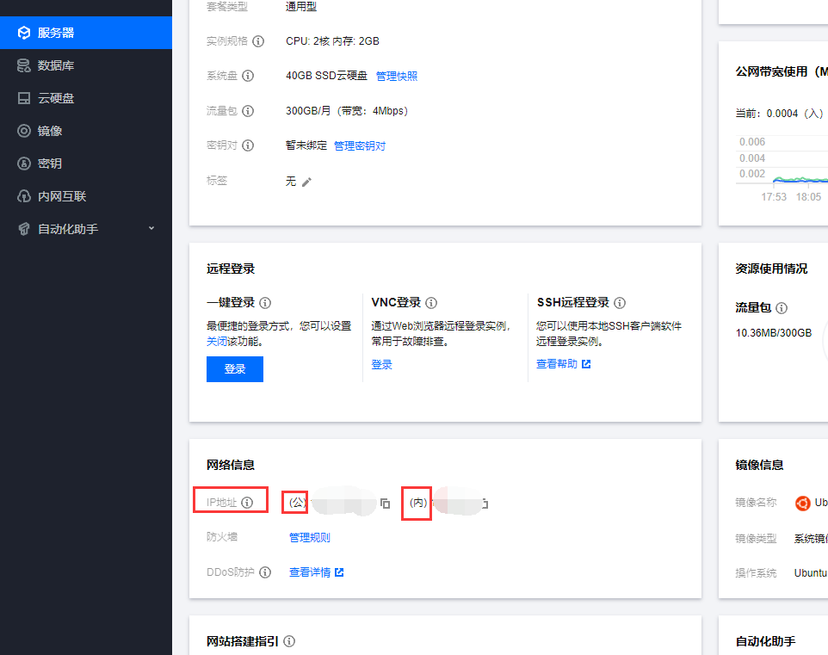
Task: Show info tooltip for 流量包 in instance details
Action: point(248,111)
